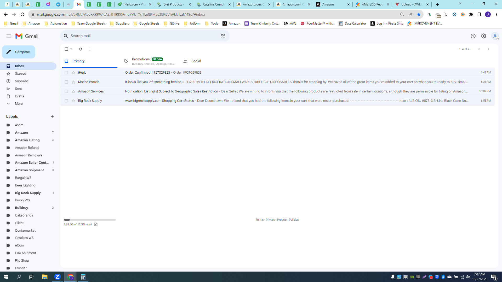The image size is (502, 282).
Task: Select the Amazon Services email checkbox
Action: (x=66, y=91)
